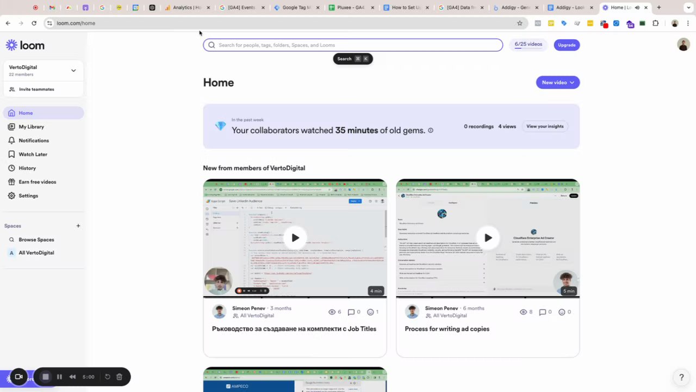
Task: Click comments icon on Job Titles video
Action: point(351,312)
